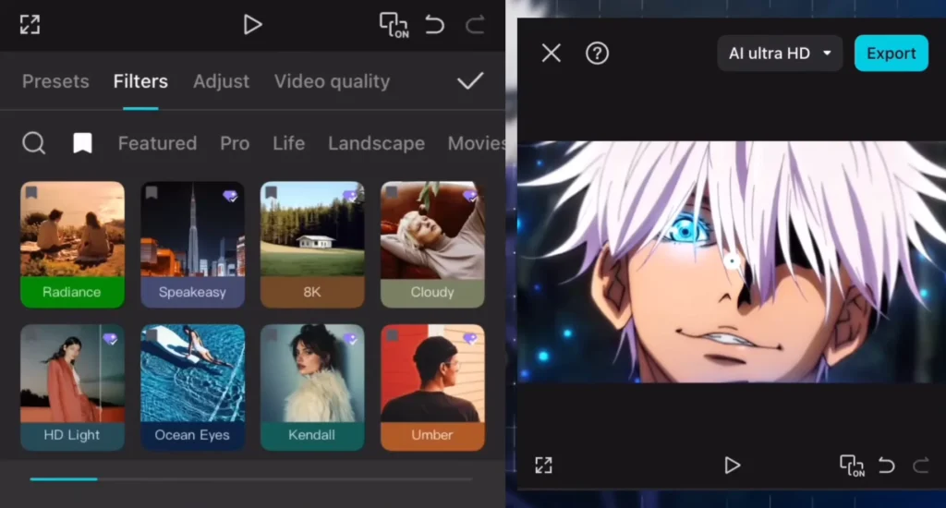This screenshot has height=508, width=946.
Task: Choose the Featured filter category
Action: [x=157, y=143]
